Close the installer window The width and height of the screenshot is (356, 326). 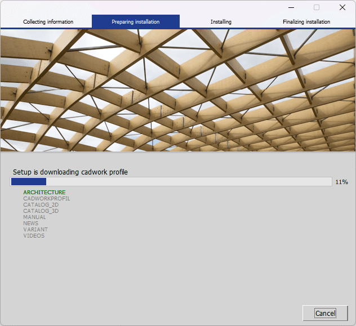[x=342, y=7]
